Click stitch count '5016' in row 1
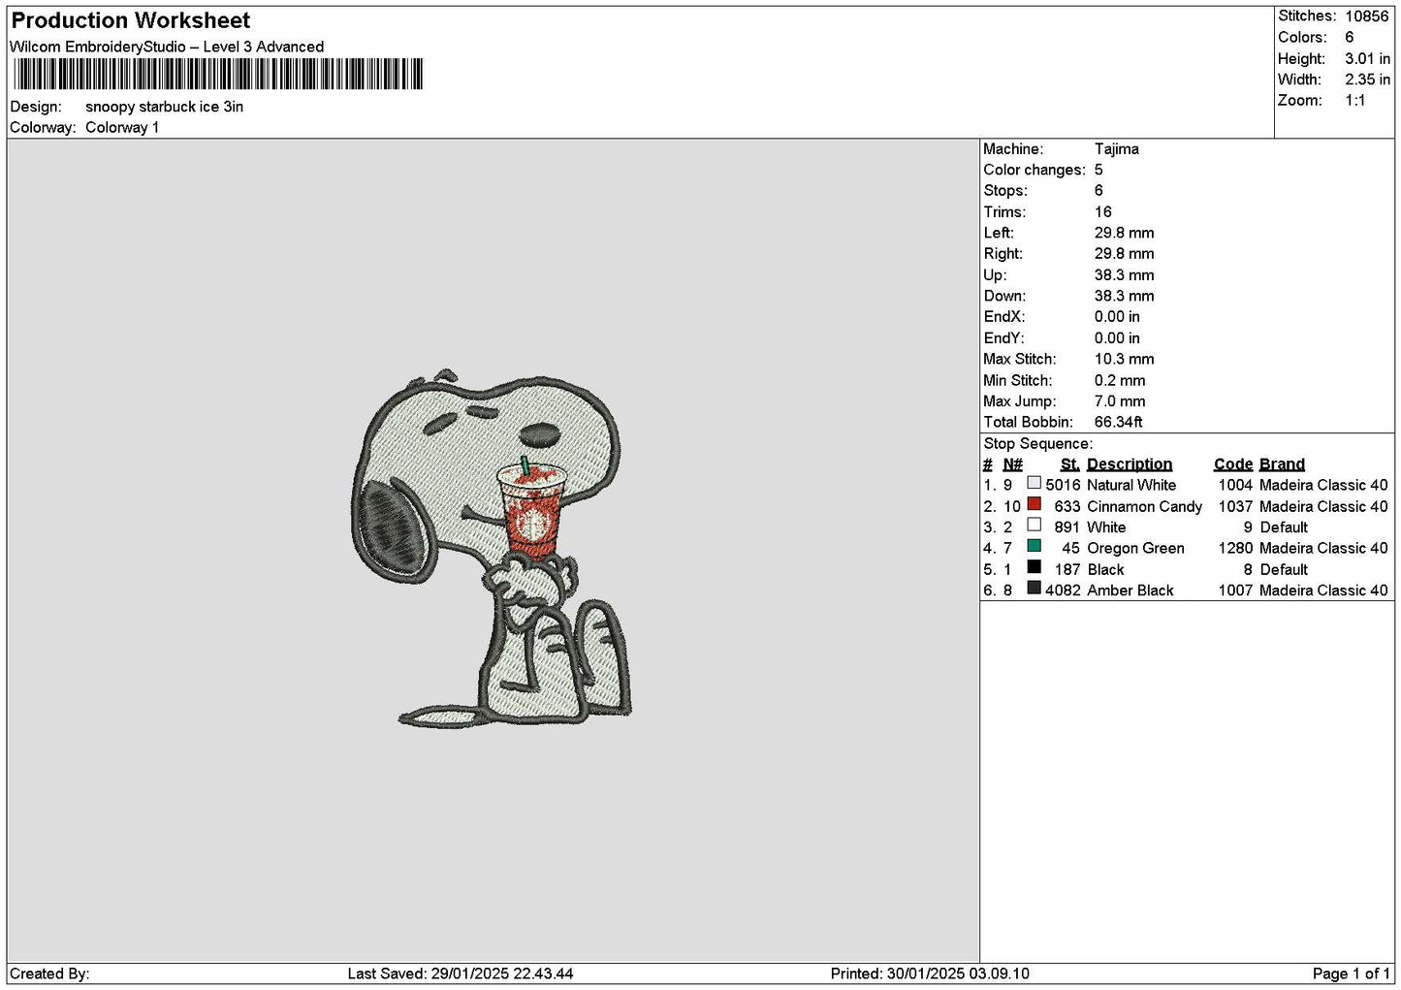 pos(1063,485)
